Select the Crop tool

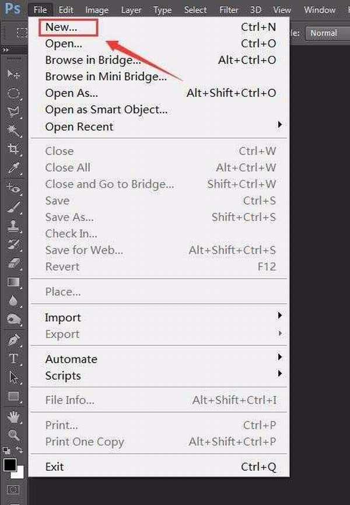pos(13,149)
